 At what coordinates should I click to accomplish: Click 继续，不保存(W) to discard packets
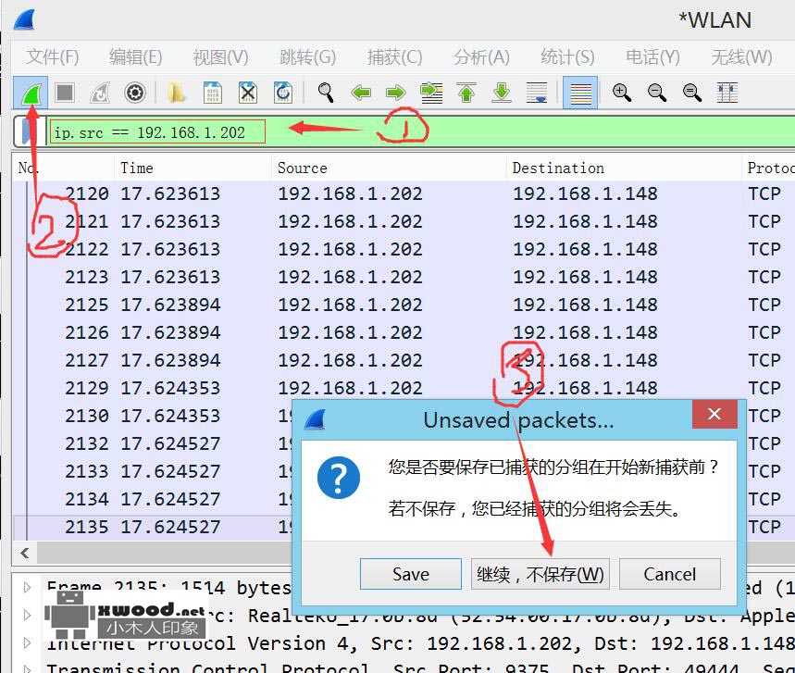pos(540,574)
